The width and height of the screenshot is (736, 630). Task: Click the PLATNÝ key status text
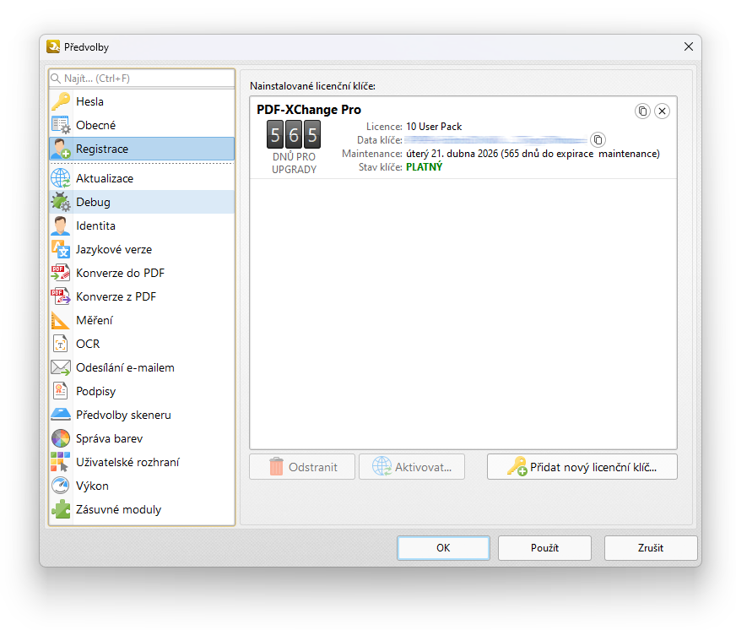(424, 166)
